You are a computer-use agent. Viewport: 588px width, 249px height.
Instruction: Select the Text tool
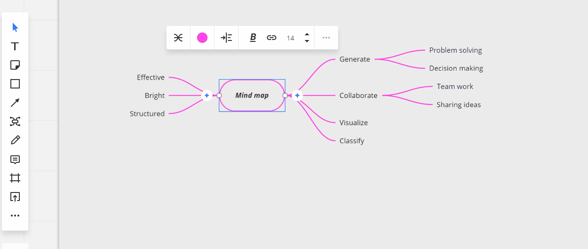[15, 46]
